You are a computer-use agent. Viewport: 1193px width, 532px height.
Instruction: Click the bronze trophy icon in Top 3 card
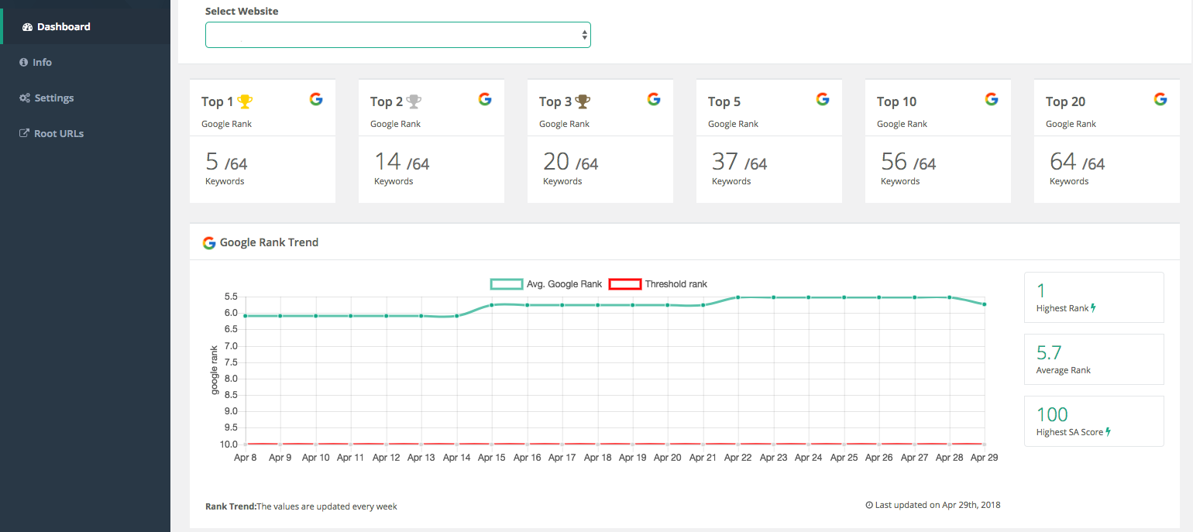[x=583, y=101]
